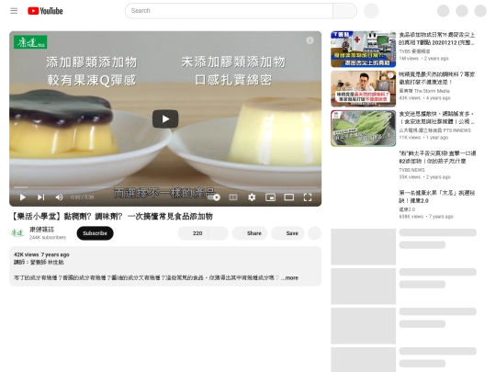This screenshot has width=496, height=372.
Task: Go to YouTube home via logo
Action: pyautogui.click(x=45, y=11)
